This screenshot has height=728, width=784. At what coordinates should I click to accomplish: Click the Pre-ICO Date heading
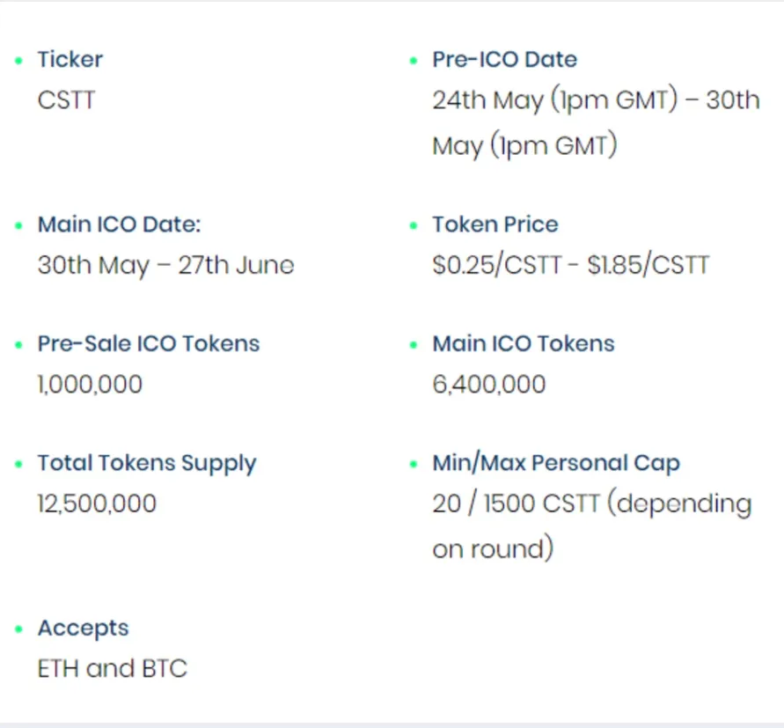click(x=504, y=59)
